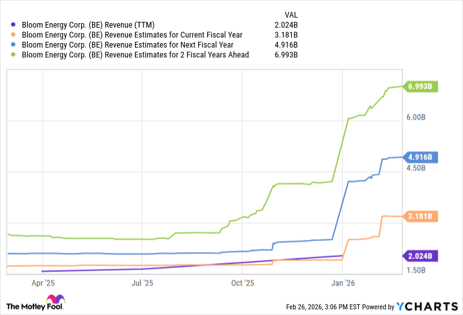This screenshot has height=315, width=463.
Task: Click the VAL column header
Action: [290, 14]
